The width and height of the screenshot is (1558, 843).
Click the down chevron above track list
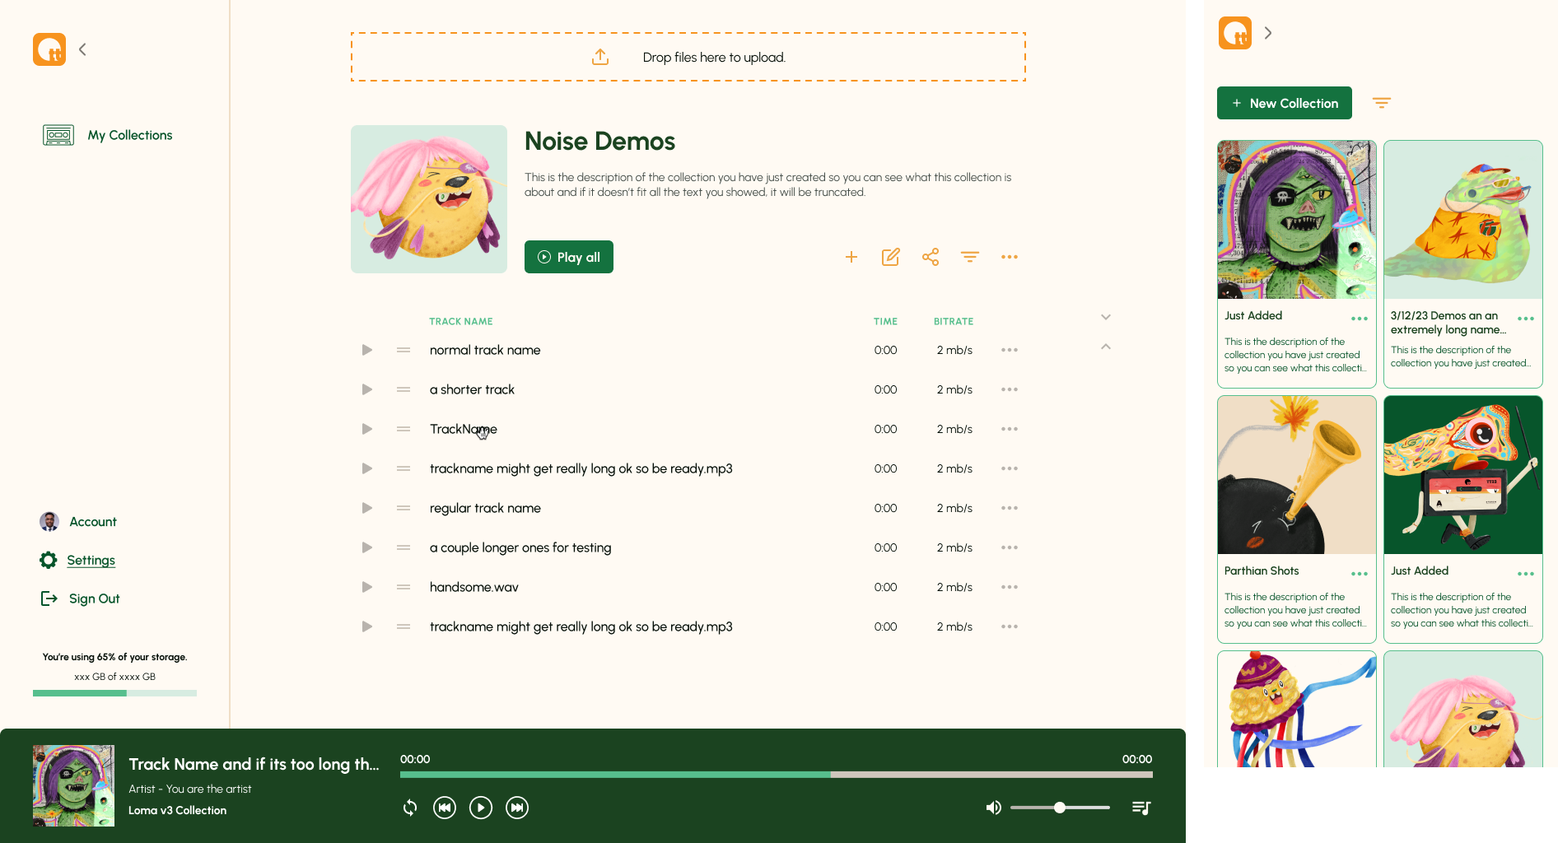[1106, 317]
